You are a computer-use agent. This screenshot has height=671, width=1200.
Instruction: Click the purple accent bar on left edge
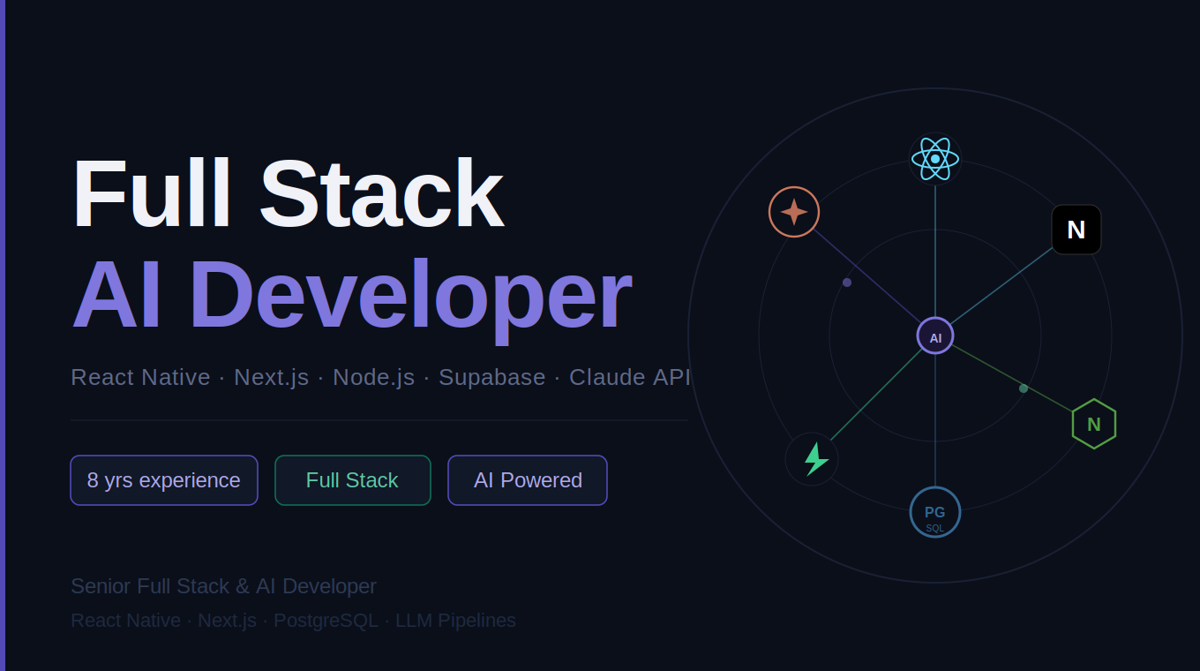point(3,335)
